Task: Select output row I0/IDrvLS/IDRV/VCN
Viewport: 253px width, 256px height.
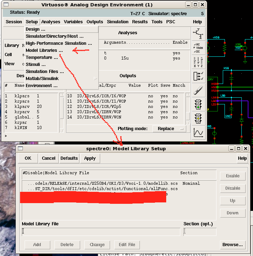Action: (x=125, y=117)
